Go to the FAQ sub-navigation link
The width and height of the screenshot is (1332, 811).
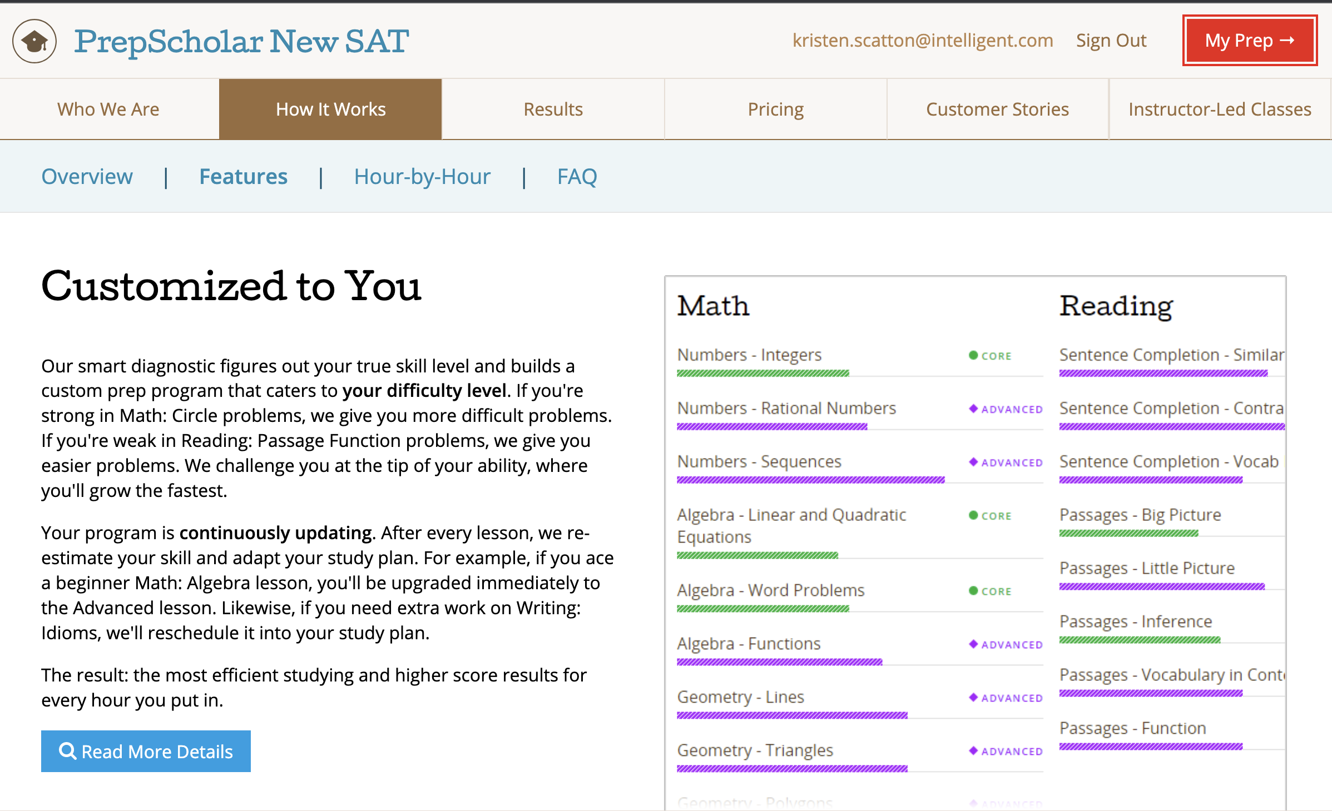click(x=577, y=177)
